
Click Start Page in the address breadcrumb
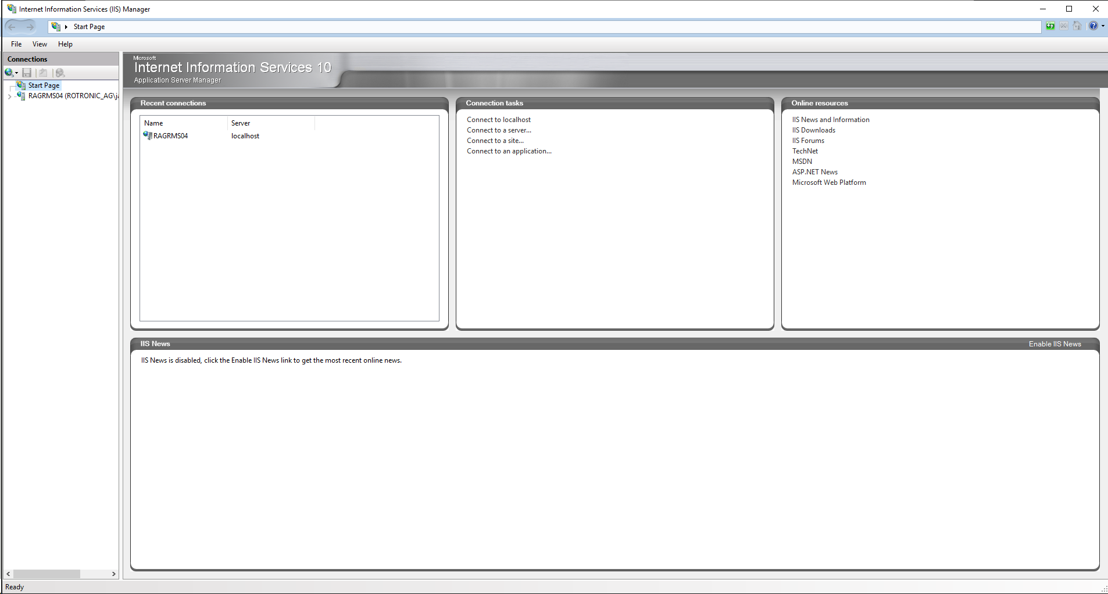point(89,27)
